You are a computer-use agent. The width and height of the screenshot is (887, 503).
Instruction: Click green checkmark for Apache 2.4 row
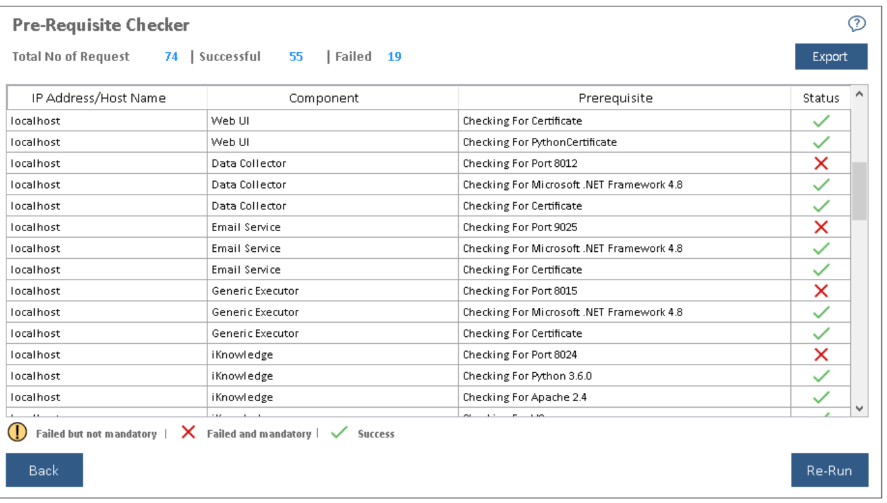point(821,397)
